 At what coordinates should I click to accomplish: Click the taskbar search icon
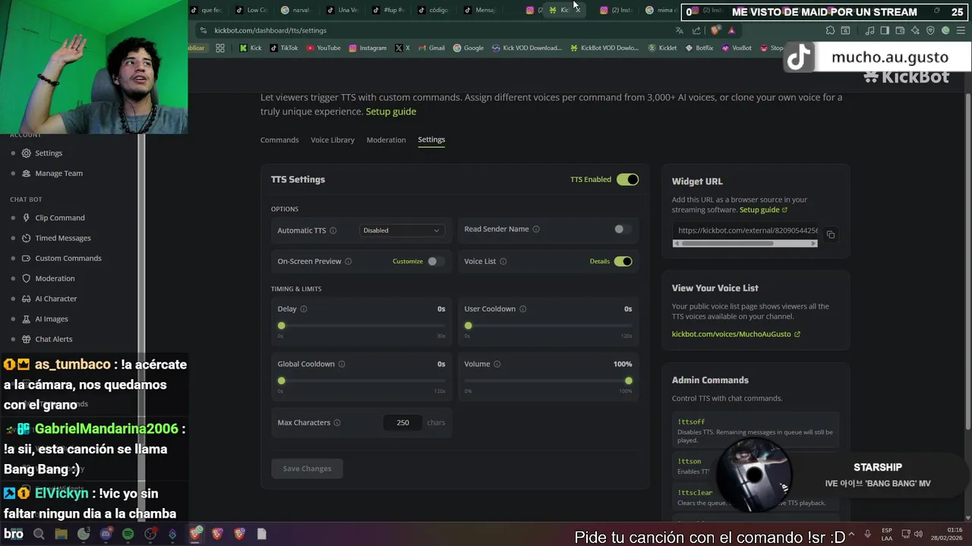click(x=39, y=534)
